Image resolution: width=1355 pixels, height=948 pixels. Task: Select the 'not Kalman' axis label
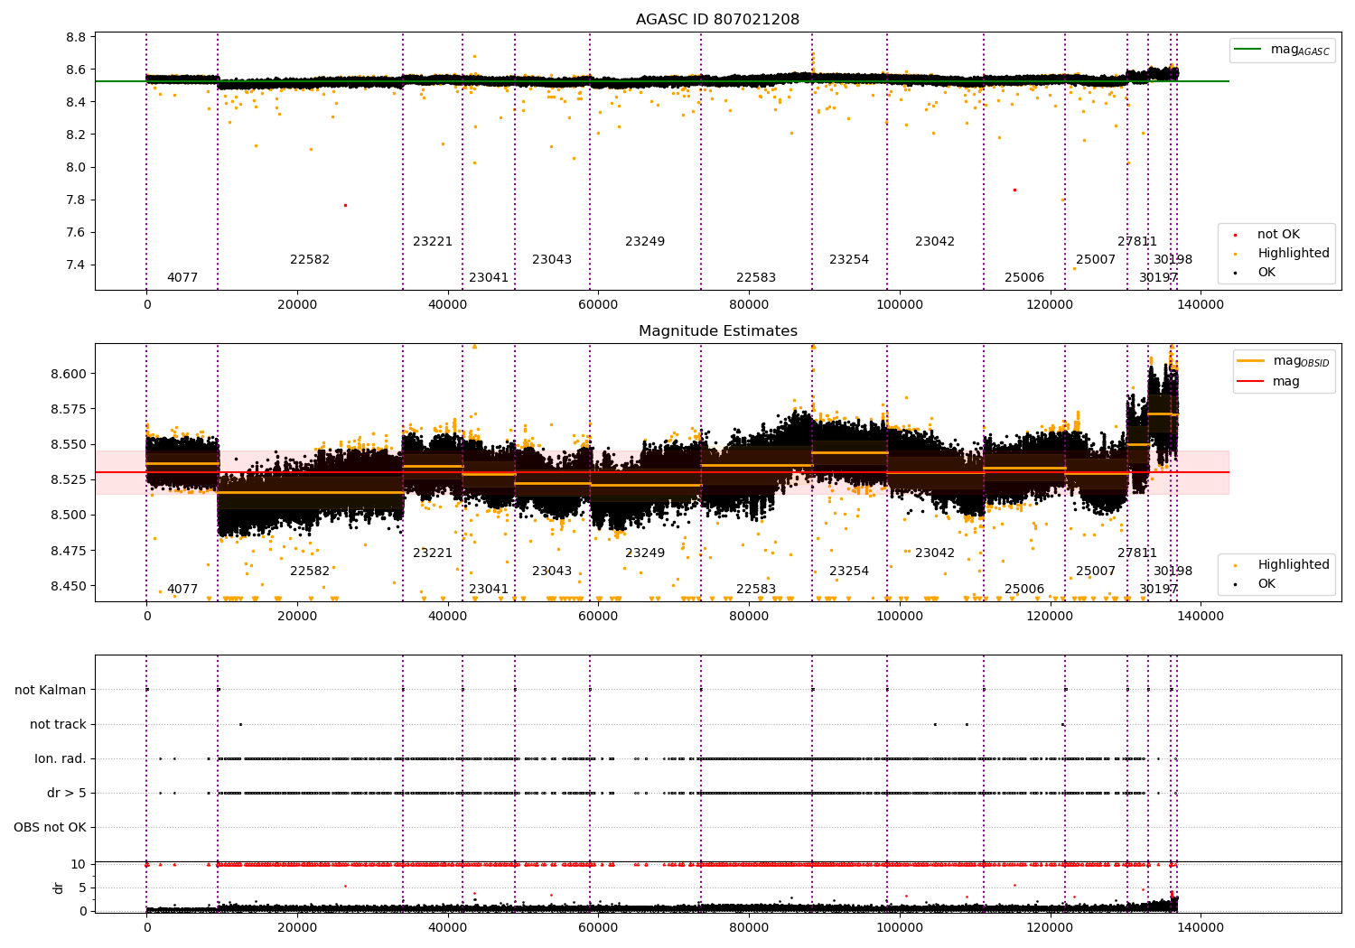click(x=51, y=691)
